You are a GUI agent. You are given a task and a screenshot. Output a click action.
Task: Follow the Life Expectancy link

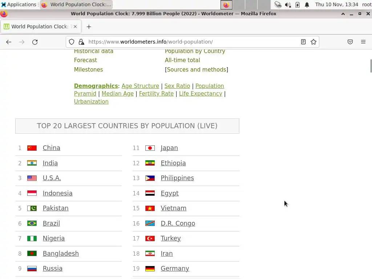pos(201,94)
